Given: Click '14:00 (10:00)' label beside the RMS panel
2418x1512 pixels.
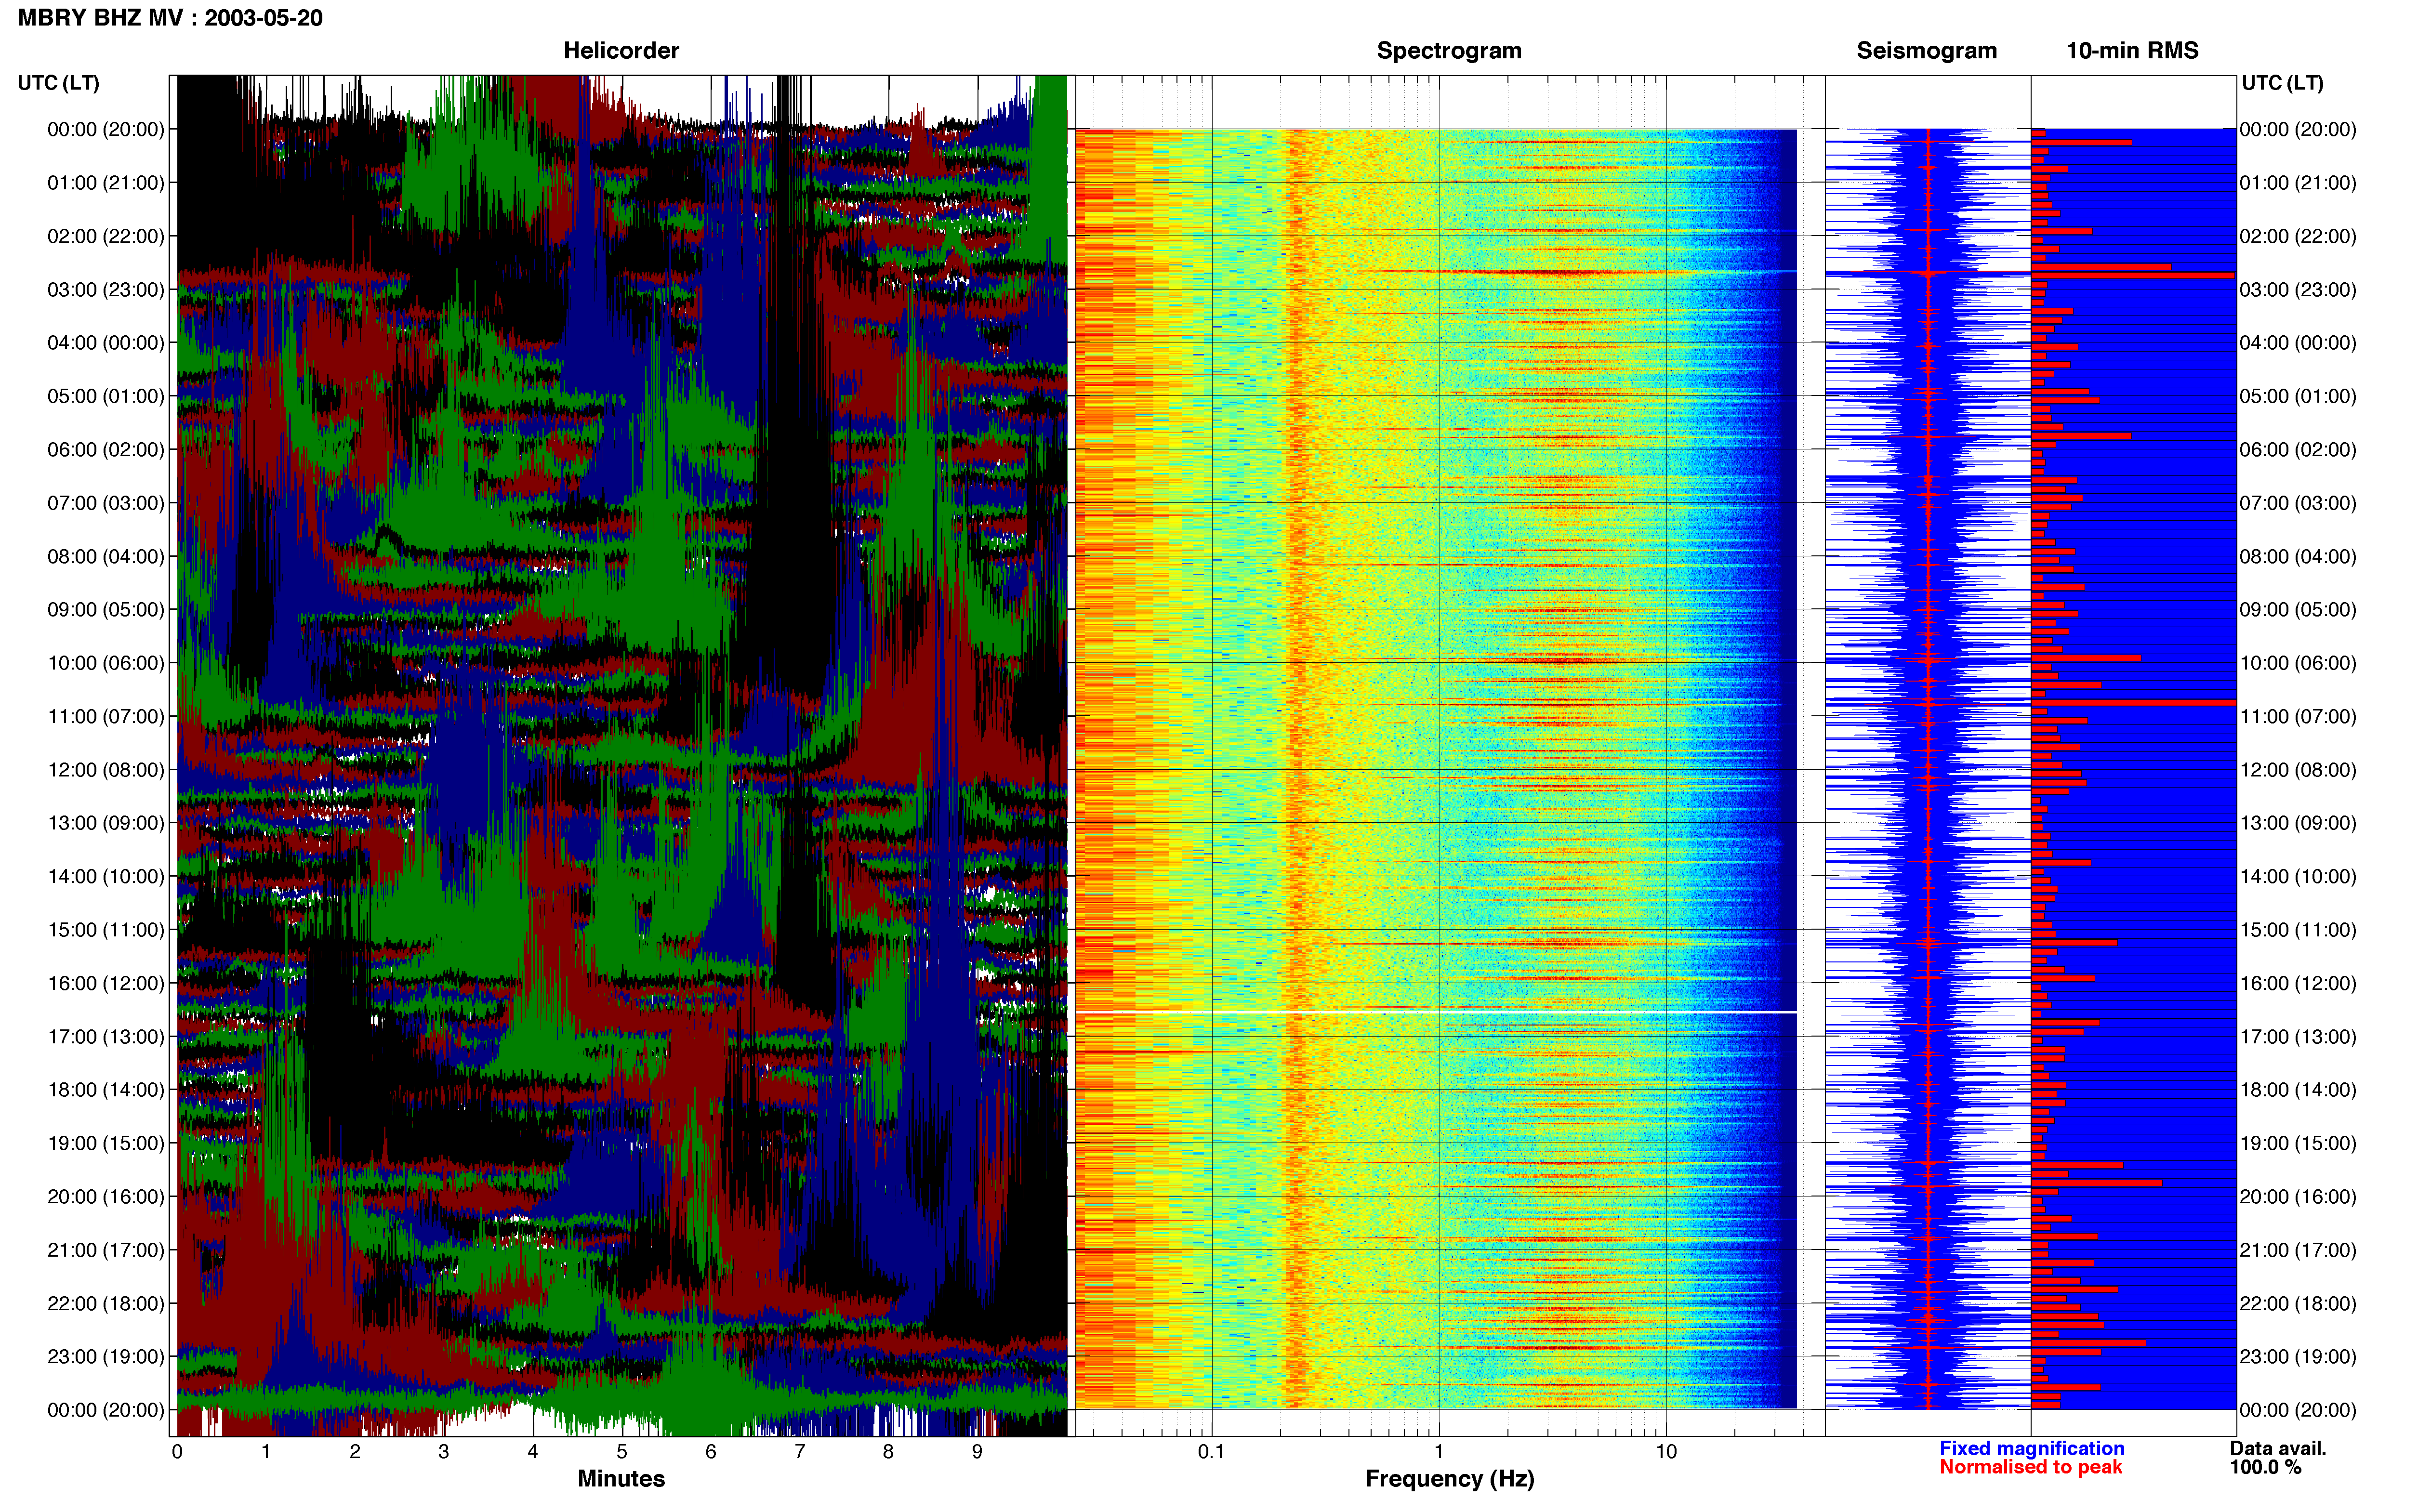Looking at the screenshot, I should 2298,877.
